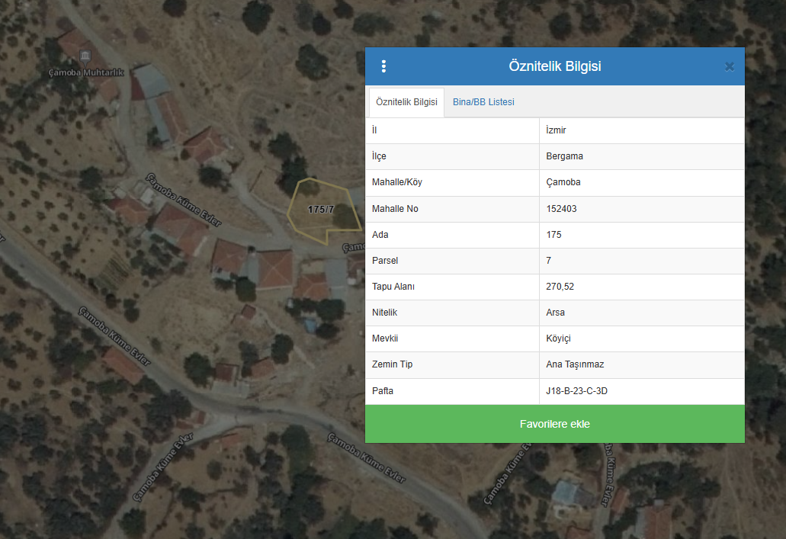Select the Öznitelik Bilgisi tab
Screen dimensions: 786x539
(x=406, y=102)
